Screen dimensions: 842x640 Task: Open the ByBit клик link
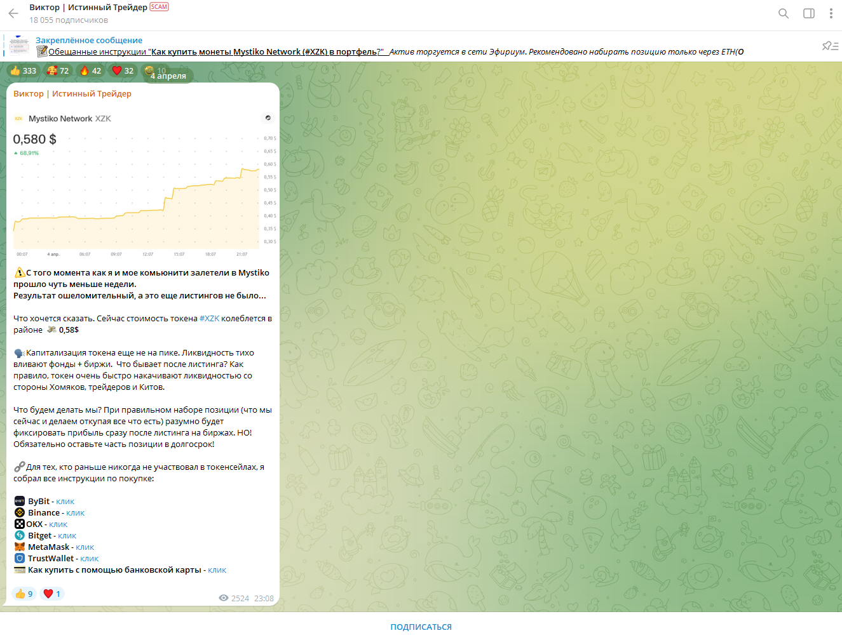(65, 502)
